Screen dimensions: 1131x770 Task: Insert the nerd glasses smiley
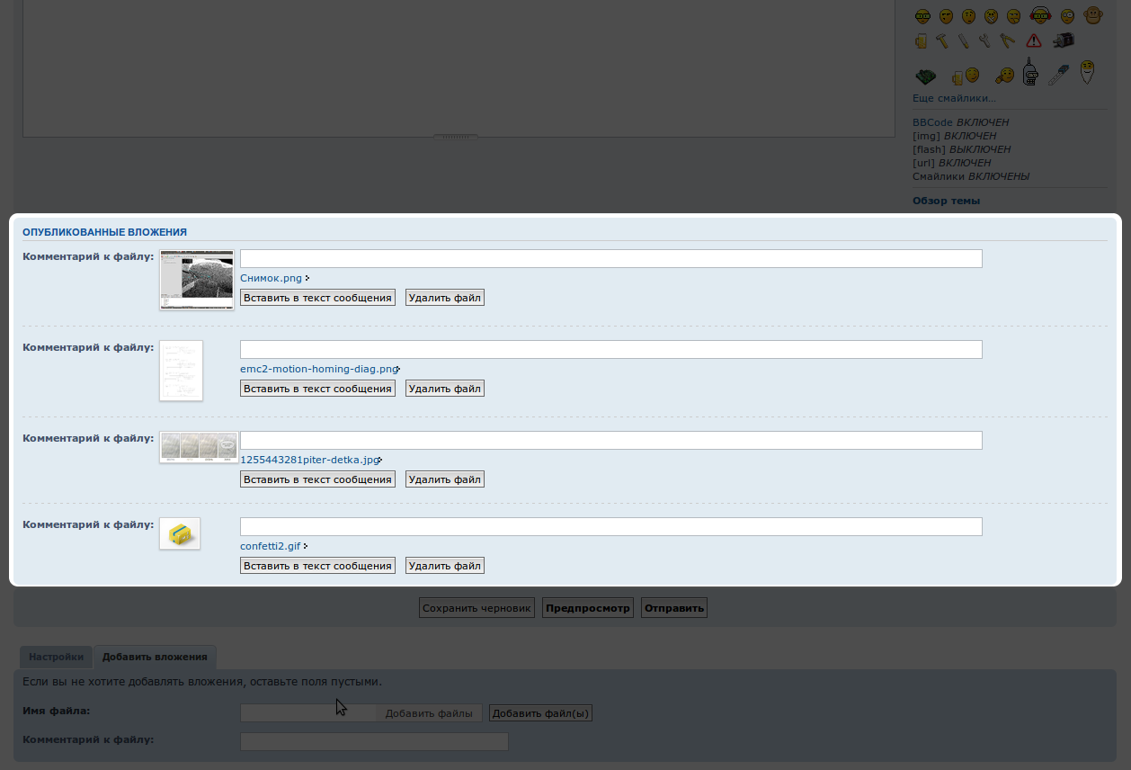(922, 16)
